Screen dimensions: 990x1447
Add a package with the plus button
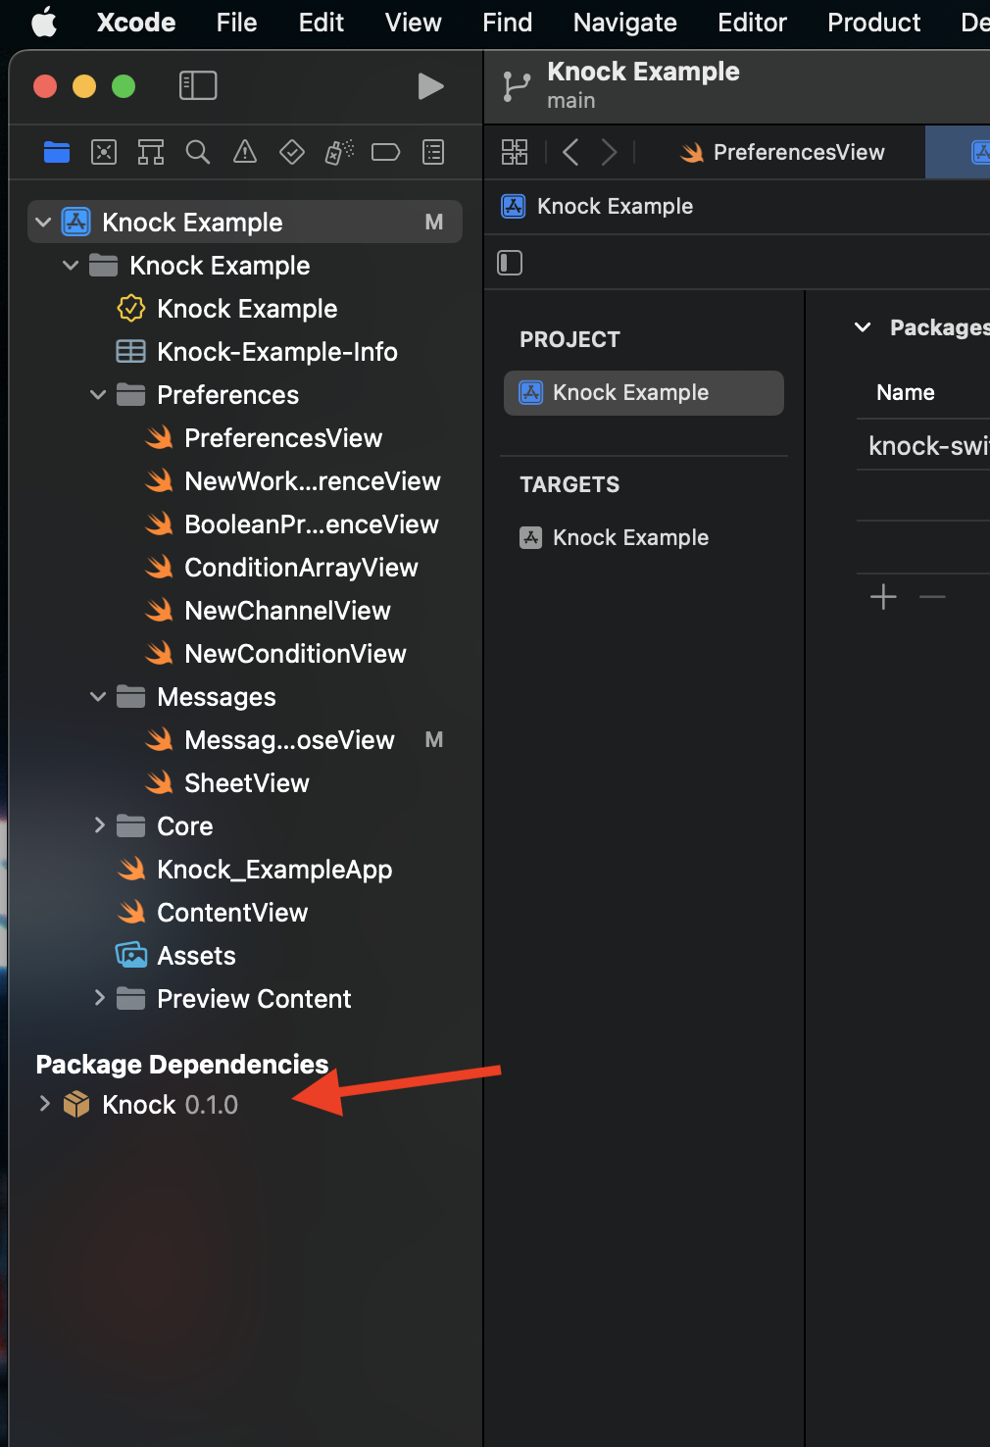click(x=883, y=596)
